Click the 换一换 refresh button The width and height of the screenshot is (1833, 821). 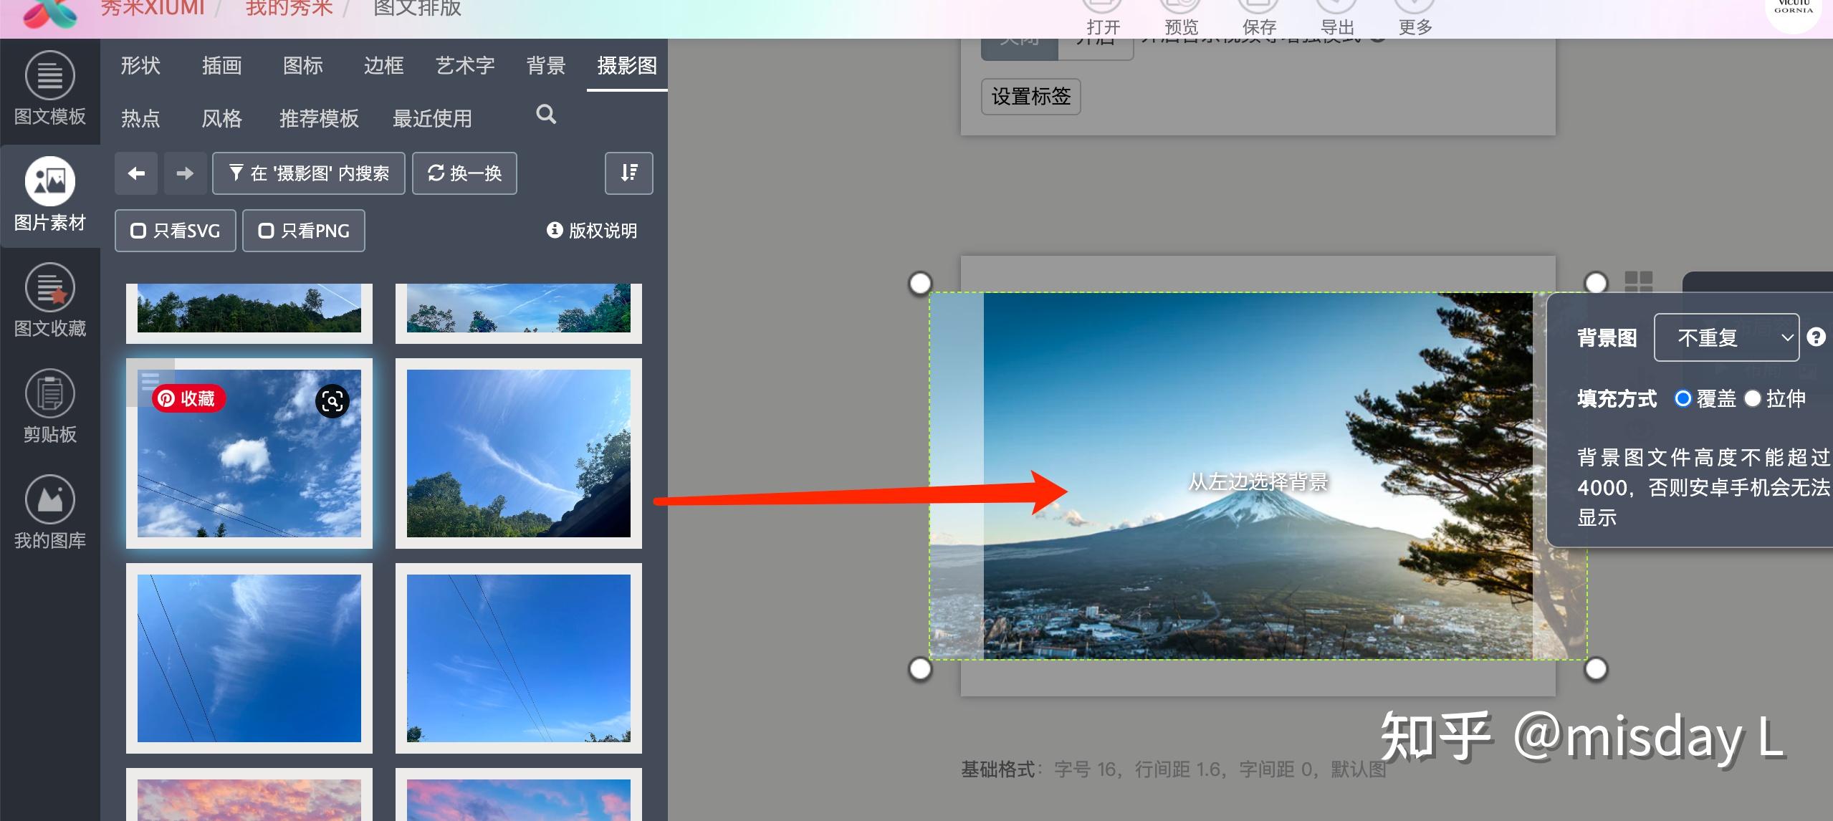tap(464, 173)
